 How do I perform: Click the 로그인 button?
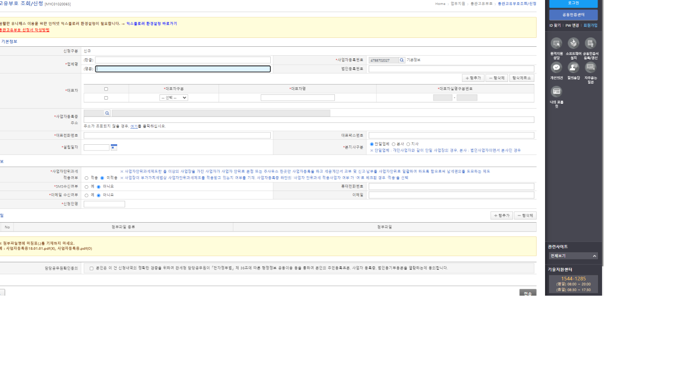point(573,4)
